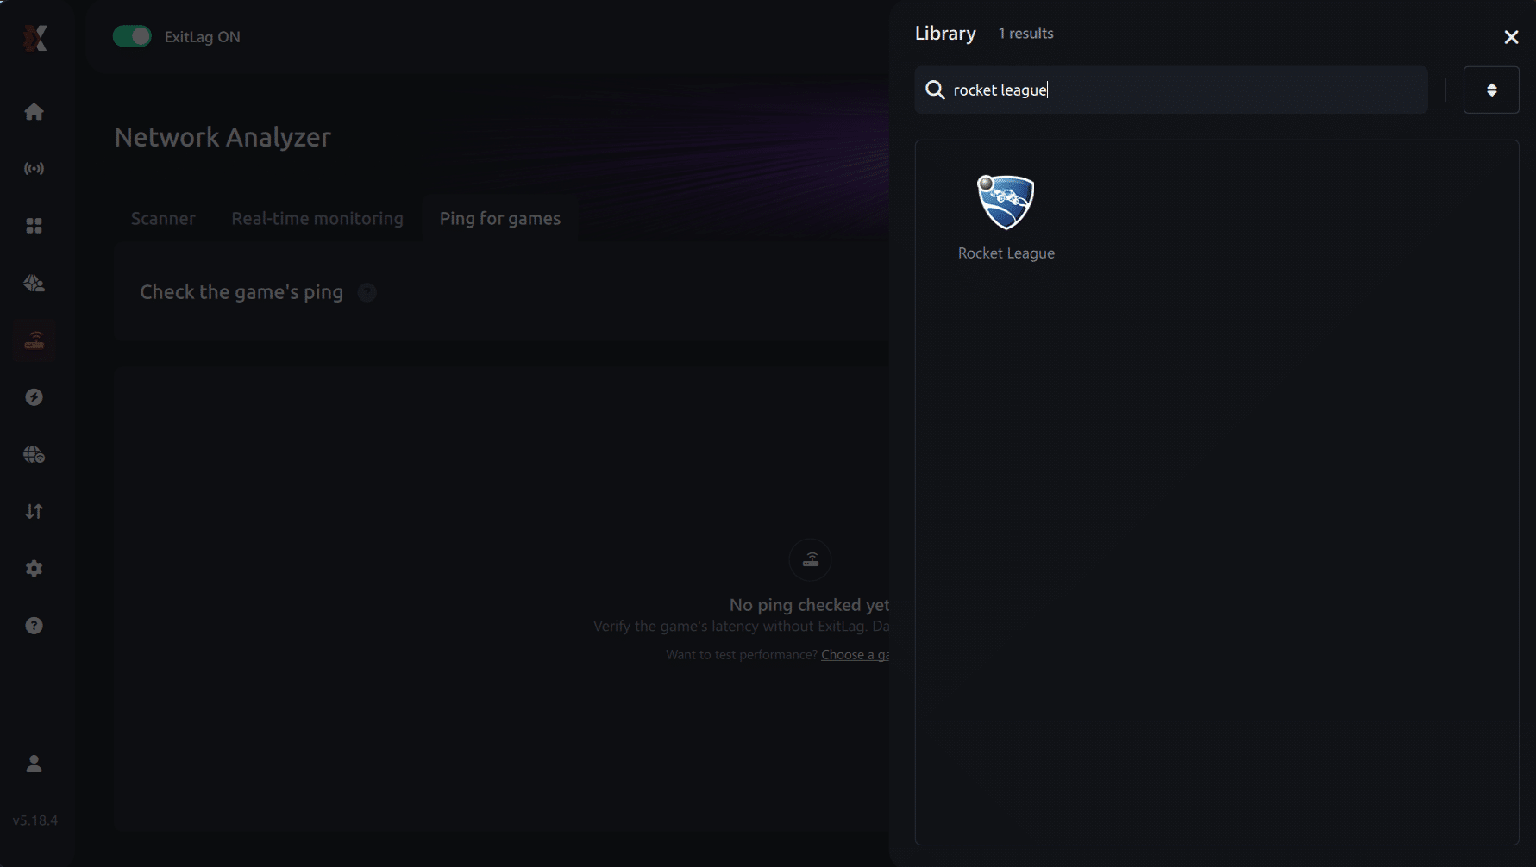
Task: Turn off the ExitLag ON switch
Action: pos(132,36)
